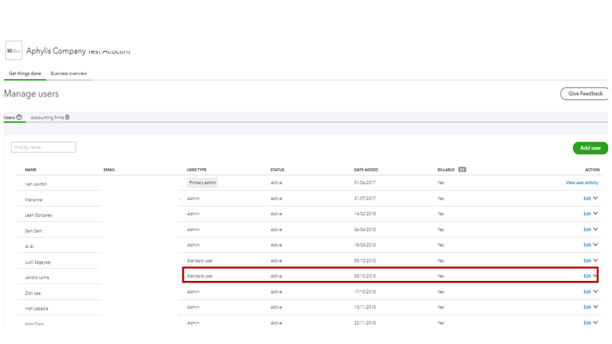Edit the Sam Sam user

coord(587,230)
